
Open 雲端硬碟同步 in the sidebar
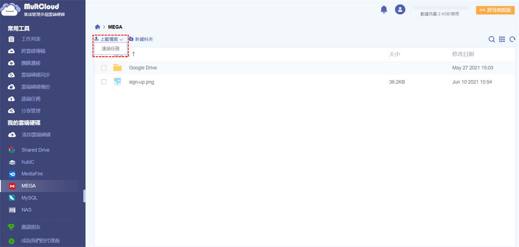point(36,75)
